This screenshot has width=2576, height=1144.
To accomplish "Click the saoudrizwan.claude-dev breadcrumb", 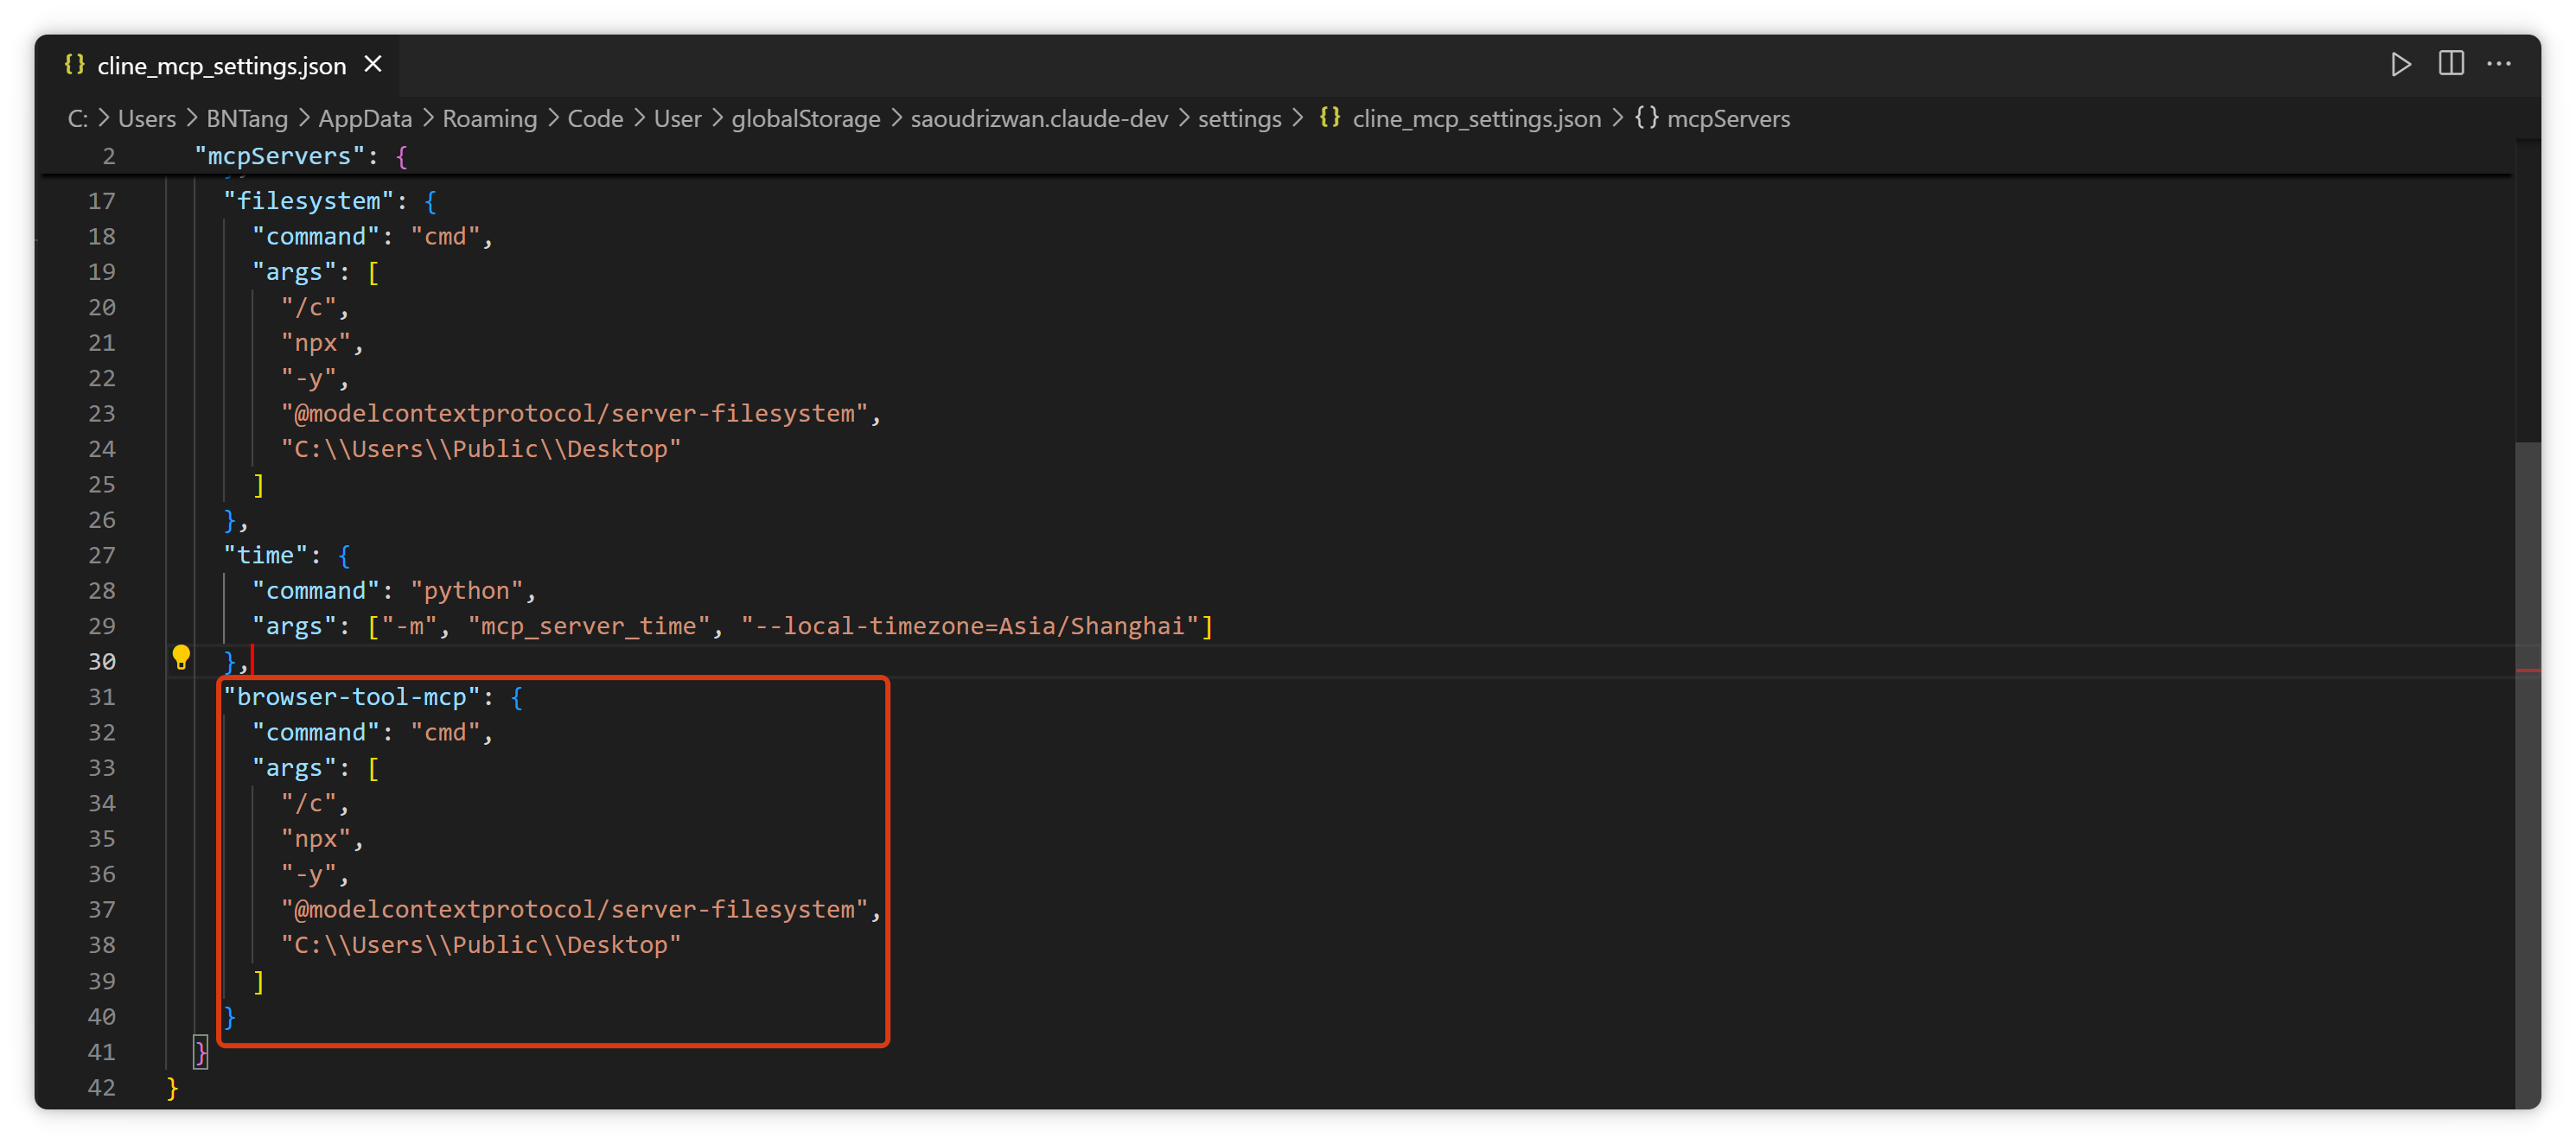I will [1038, 119].
